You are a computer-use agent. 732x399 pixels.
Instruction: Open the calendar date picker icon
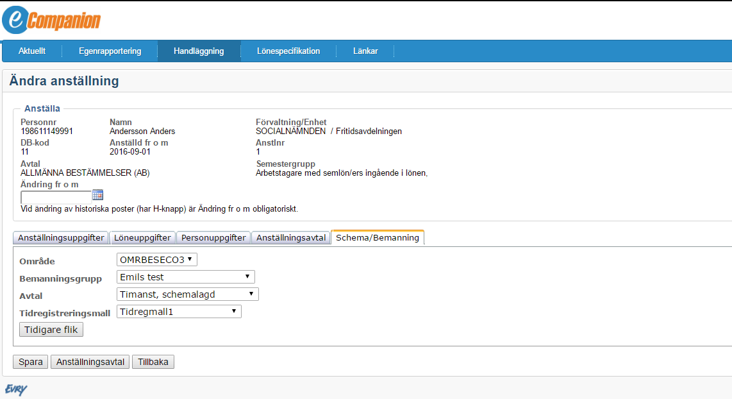97,195
